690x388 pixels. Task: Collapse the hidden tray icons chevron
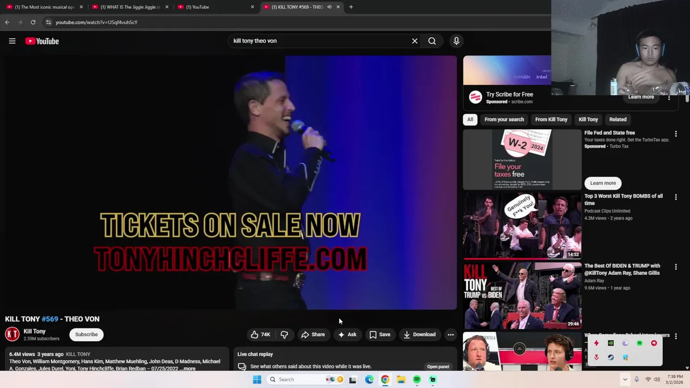point(625,379)
